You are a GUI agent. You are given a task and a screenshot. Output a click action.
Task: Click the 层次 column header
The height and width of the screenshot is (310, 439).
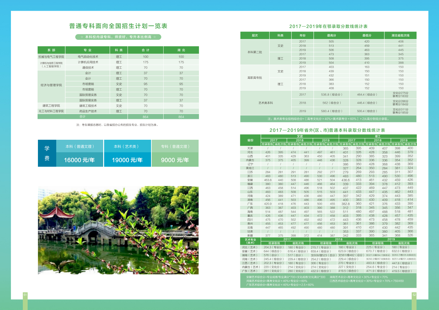point(255,35)
